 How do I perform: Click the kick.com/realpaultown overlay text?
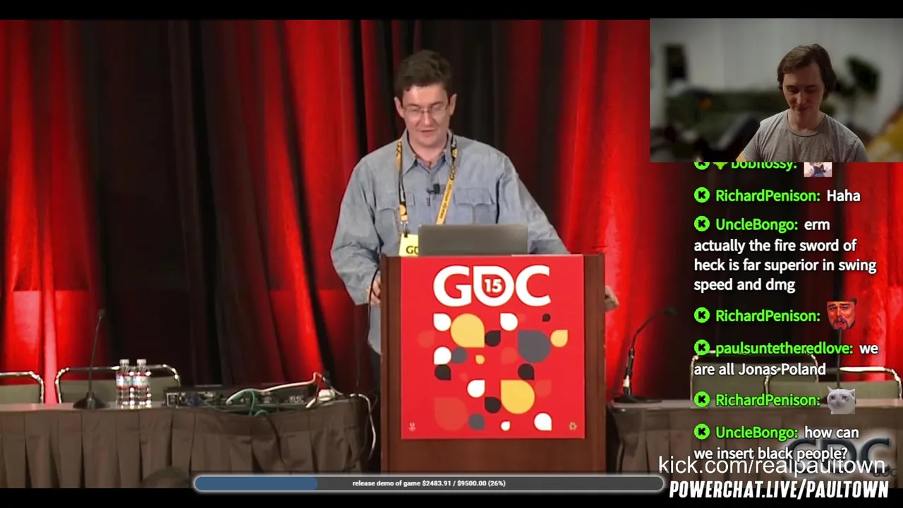[x=772, y=465]
